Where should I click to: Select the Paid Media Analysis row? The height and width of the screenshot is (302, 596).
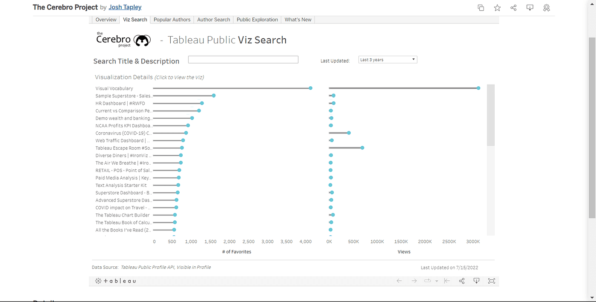pos(123,178)
